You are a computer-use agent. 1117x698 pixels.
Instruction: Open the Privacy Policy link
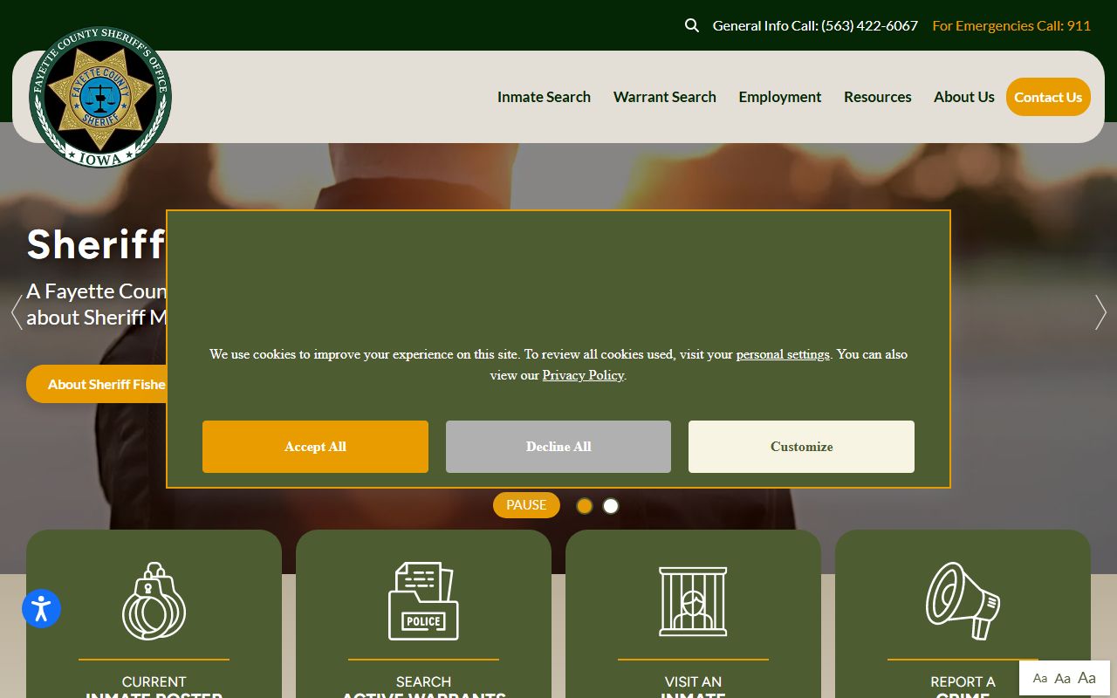pos(583,375)
